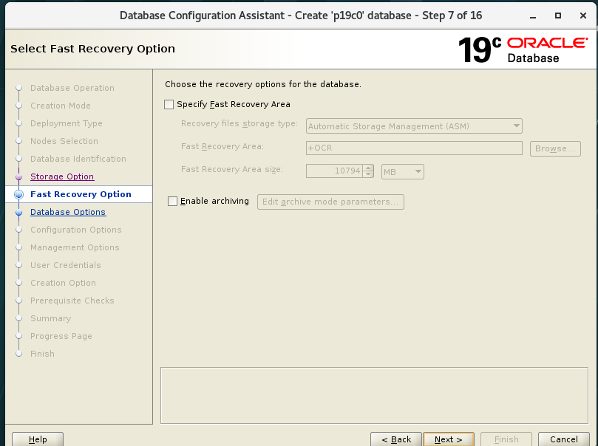Click User Credentials in the step list
The width and height of the screenshot is (598, 446).
pyautogui.click(x=66, y=265)
